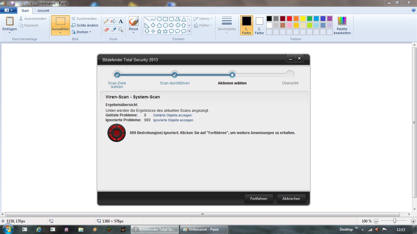Click Scan durchführen step
The height and width of the screenshot is (234, 417).
[x=175, y=83]
